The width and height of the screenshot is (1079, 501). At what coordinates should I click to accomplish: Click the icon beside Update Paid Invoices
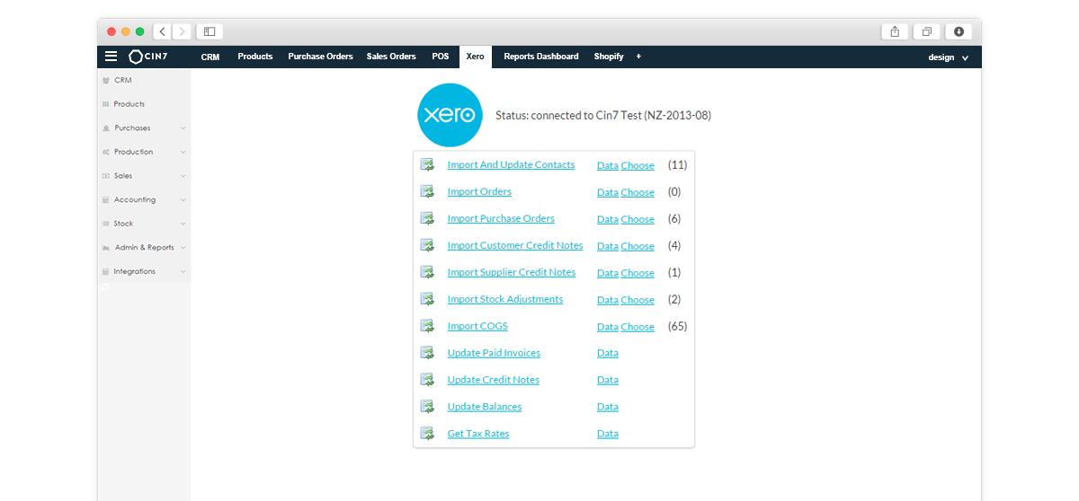(x=427, y=353)
